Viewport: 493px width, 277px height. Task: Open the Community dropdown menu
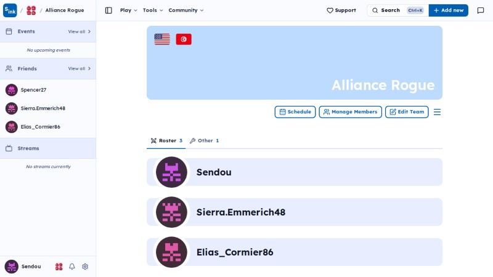click(186, 10)
